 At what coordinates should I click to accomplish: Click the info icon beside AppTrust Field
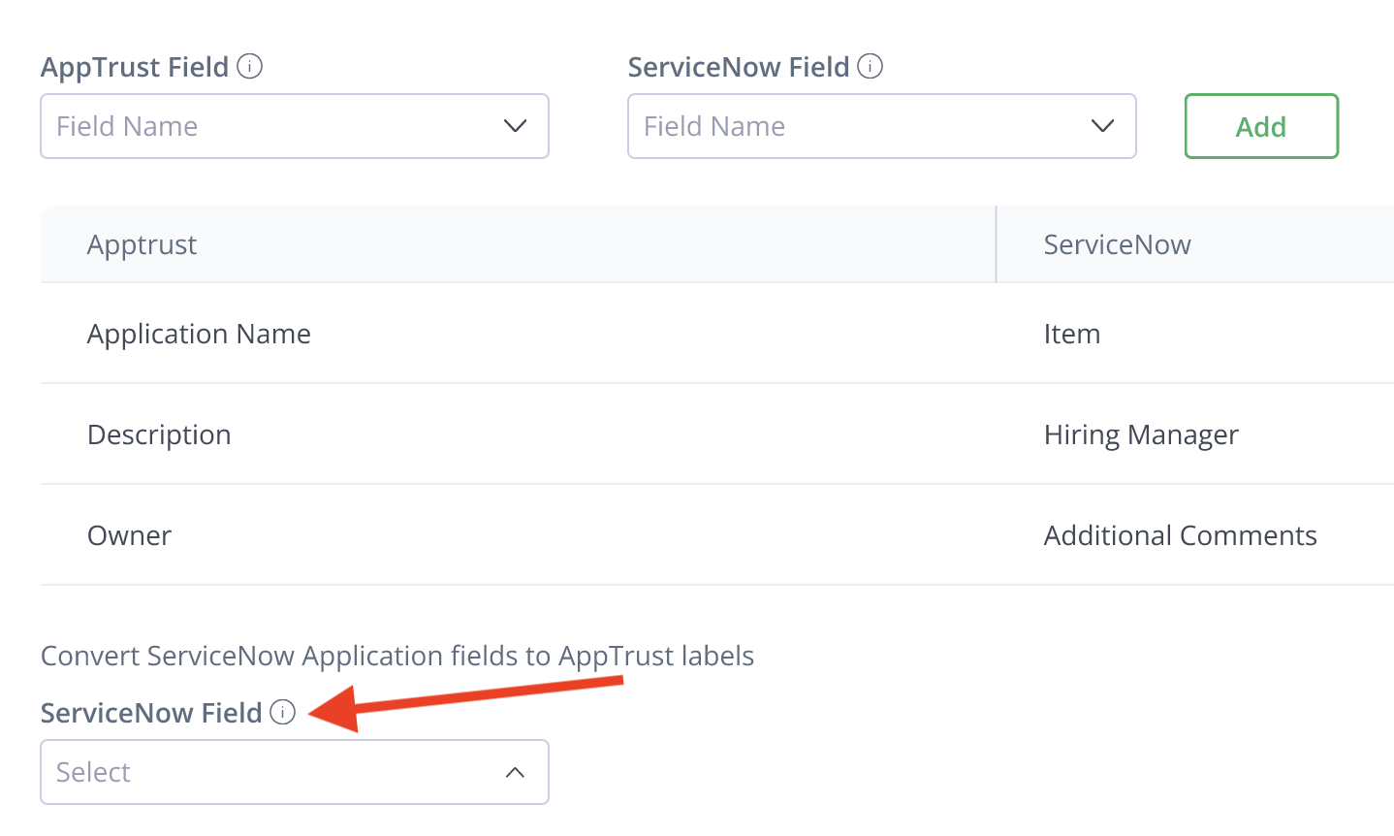(250, 67)
